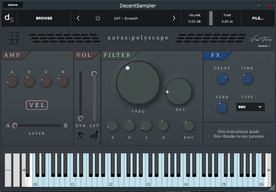Play the C5 key on keyboard
Screen dimensions: 276x192
coord(223,182)
